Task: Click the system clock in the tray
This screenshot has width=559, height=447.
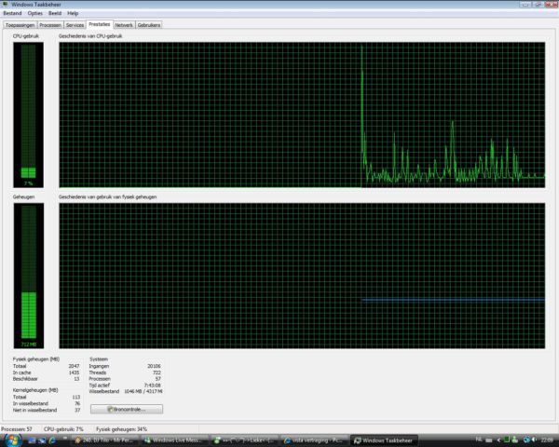Action: pos(547,440)
